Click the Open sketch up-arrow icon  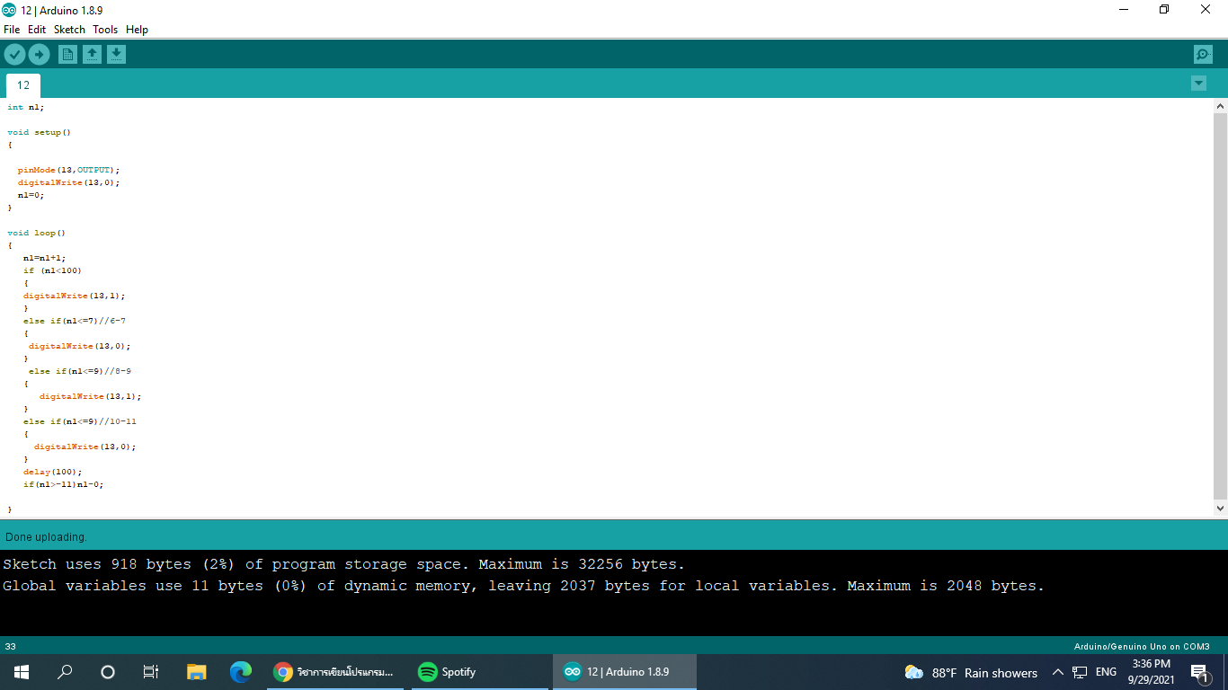click(92, 55)
